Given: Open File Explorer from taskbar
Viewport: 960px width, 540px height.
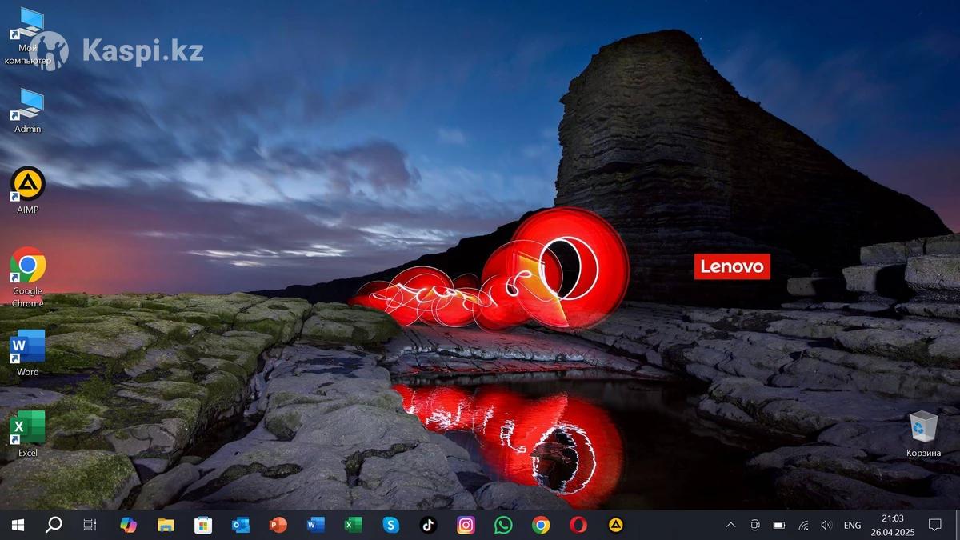Looking at the screenshot, I should point(166,525).
